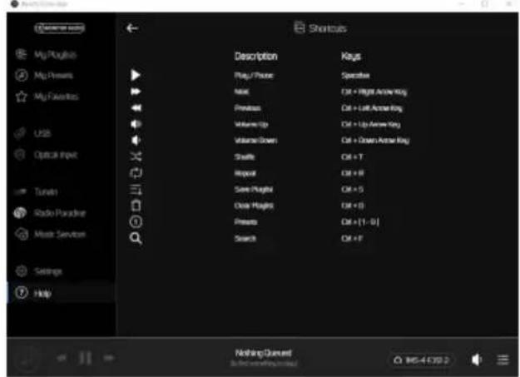
Task: Click the Search description text
Action: [245, 238]
